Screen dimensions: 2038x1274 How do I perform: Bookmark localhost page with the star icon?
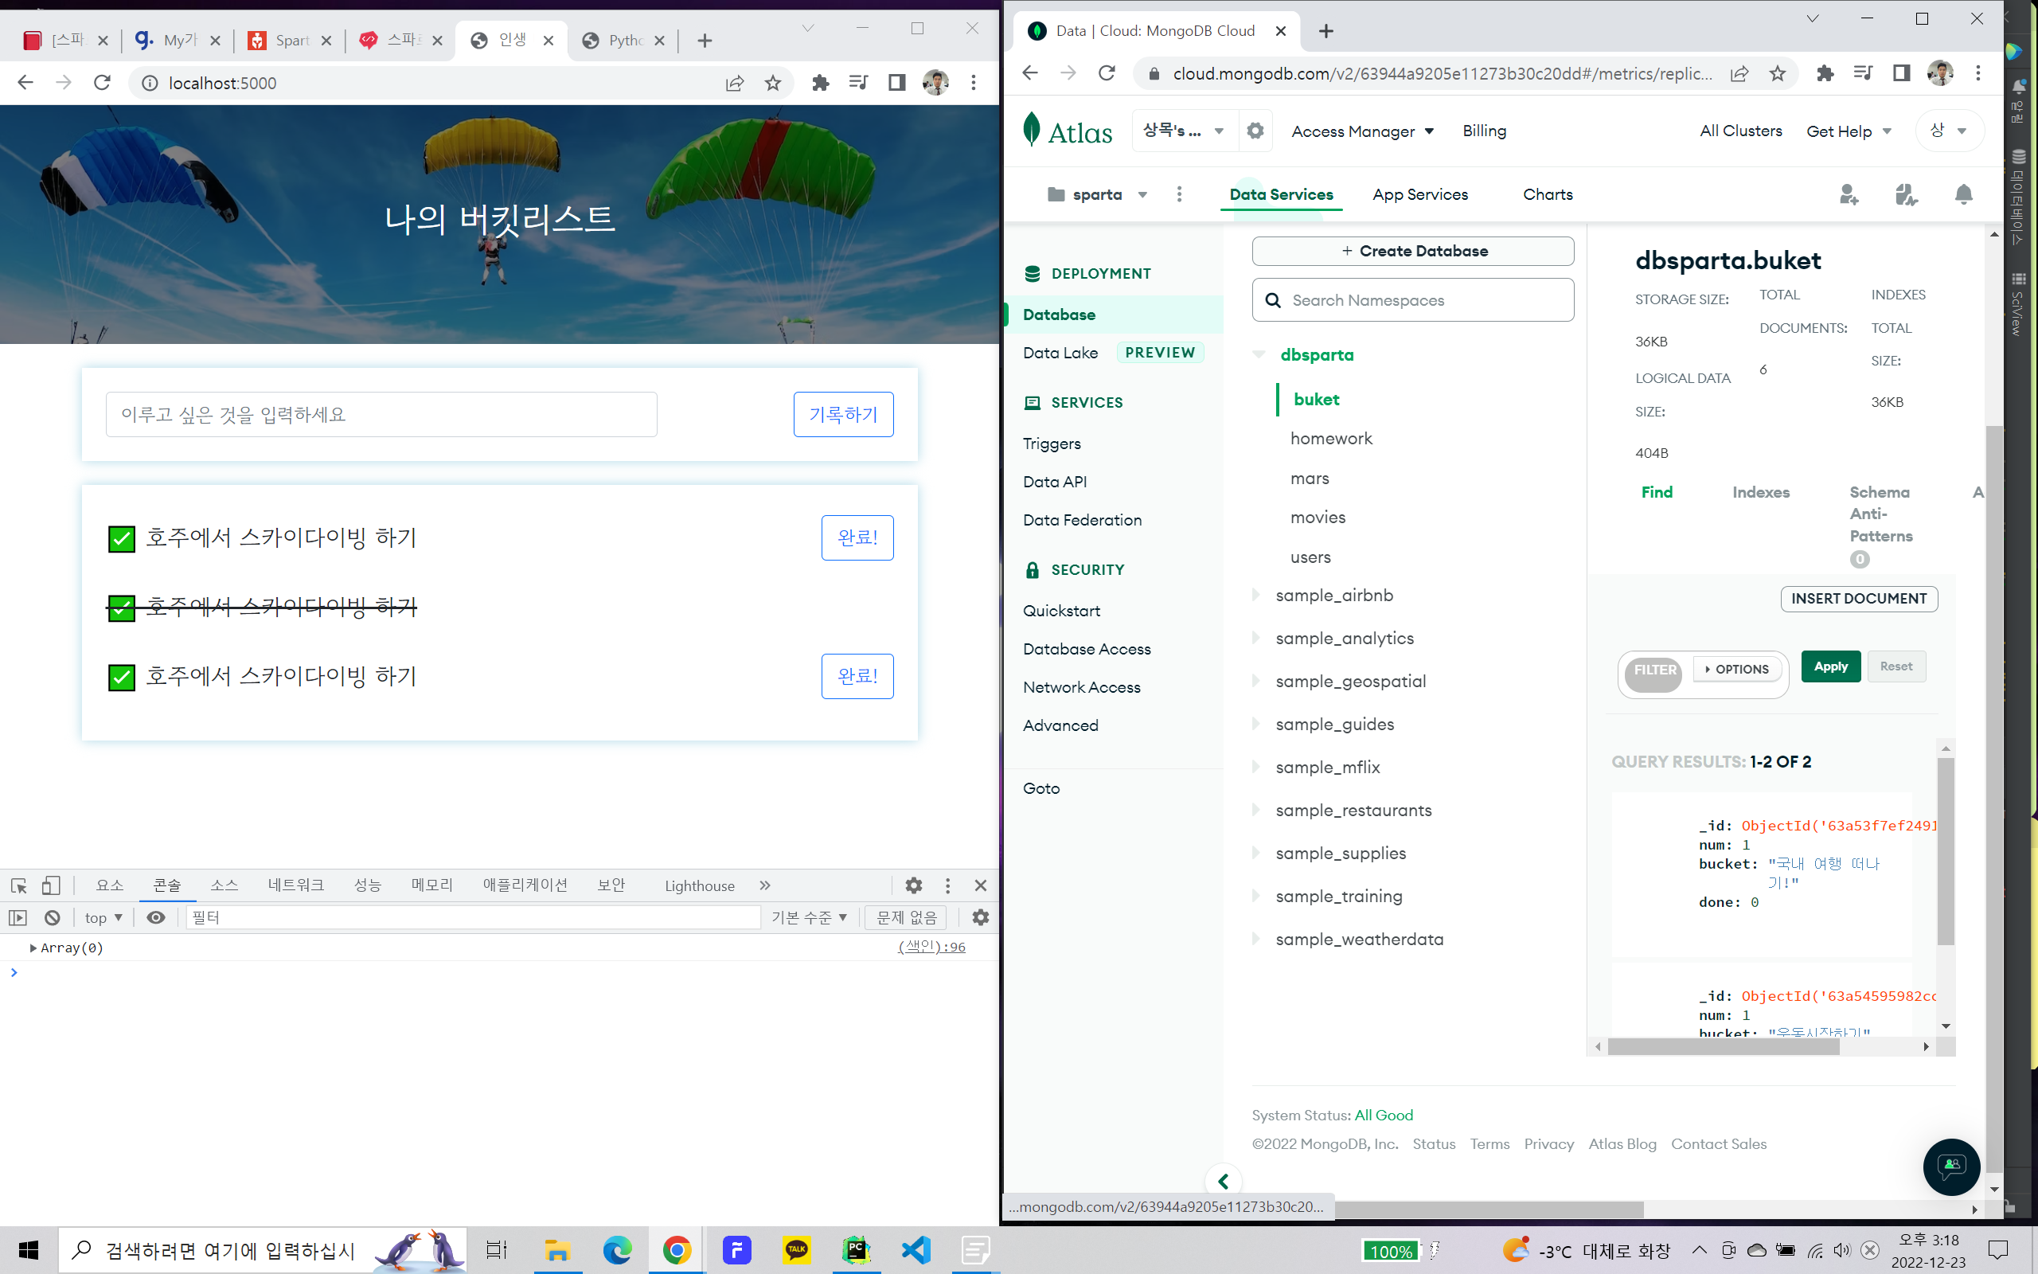(773, 83)
